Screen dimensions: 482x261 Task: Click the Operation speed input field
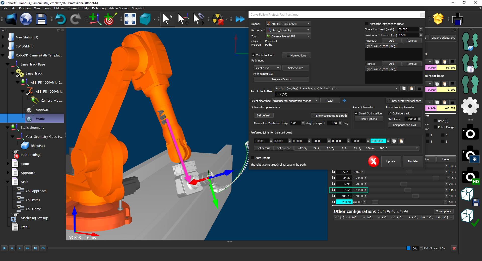pyautogui.click(x=408, y=29)
